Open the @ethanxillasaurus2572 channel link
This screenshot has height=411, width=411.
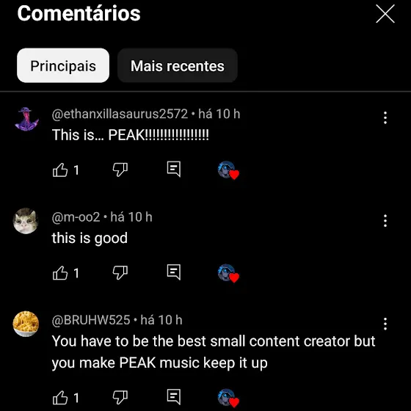pos(120,114)
